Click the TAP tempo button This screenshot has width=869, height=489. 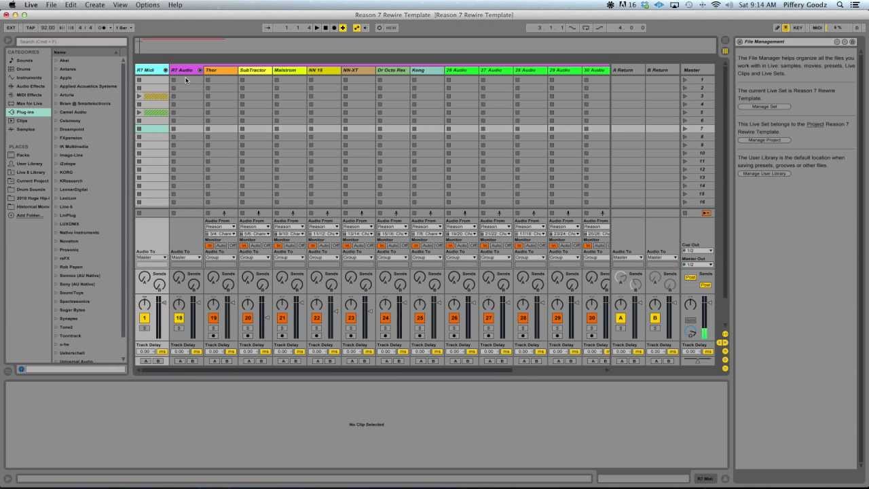(31, 28)
